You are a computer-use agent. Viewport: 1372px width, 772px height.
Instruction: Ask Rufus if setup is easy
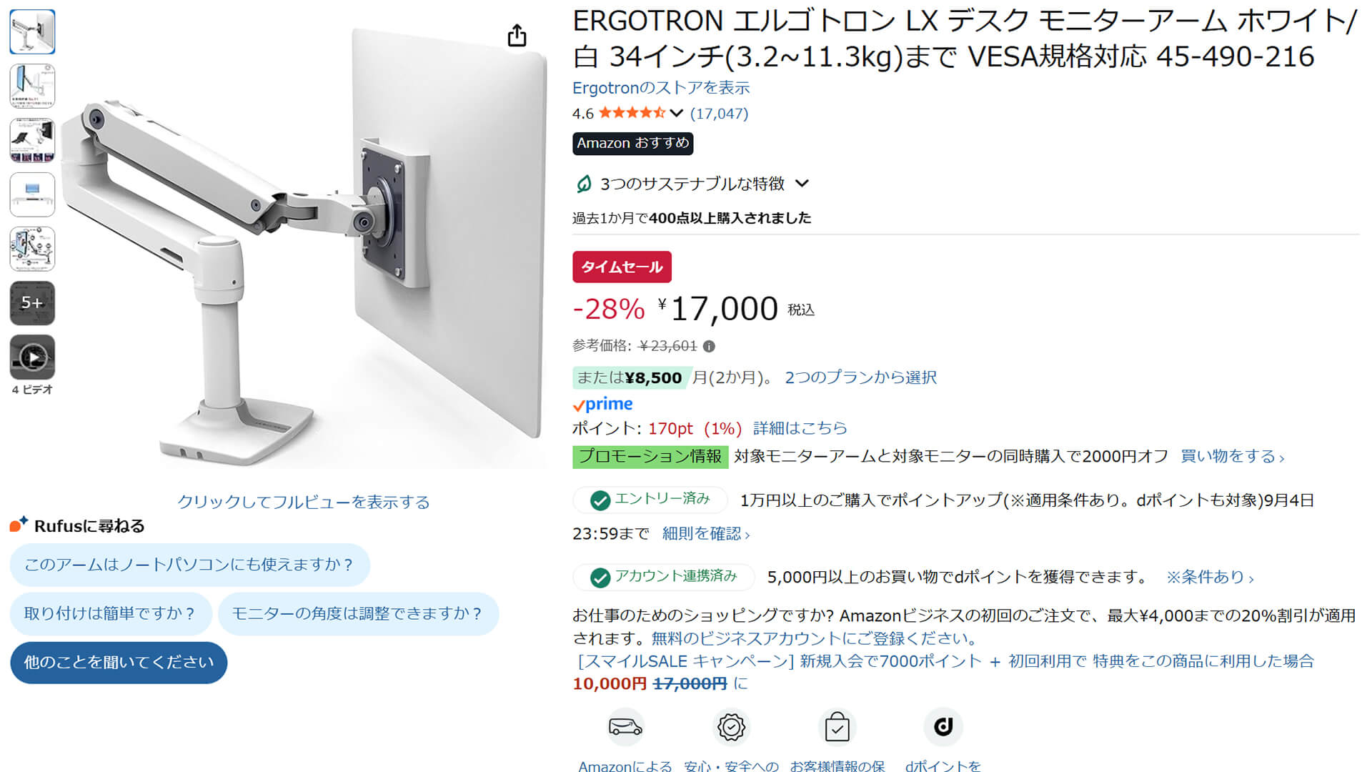(x=110, y=614)
